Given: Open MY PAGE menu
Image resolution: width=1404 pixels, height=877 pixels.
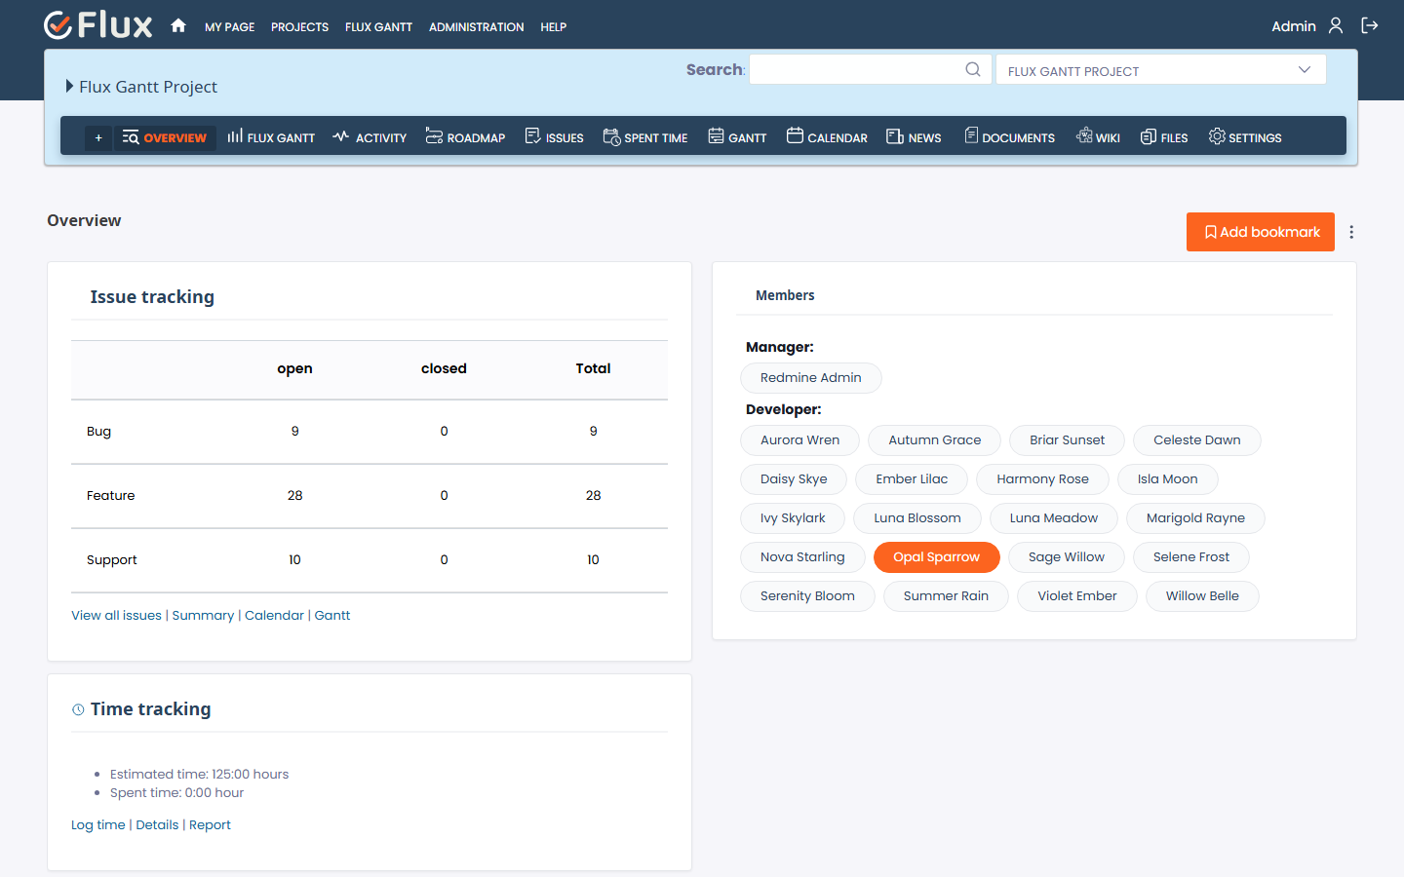Looking at the screenshot, I should pos(229,27).
